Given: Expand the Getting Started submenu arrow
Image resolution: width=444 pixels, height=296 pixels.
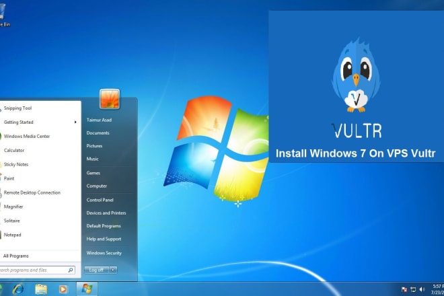Looking at the screenshot, I should (x=75, y=122).
